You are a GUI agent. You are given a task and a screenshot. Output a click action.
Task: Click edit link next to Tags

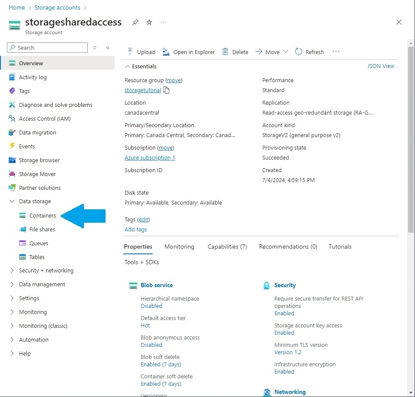point(143,220)
